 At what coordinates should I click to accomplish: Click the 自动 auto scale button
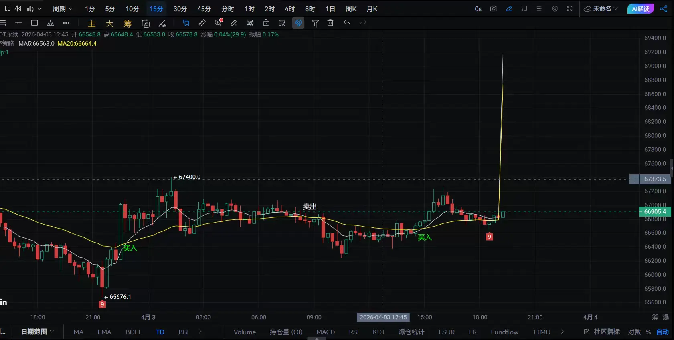pyautogui.click(x=662, y=332)
